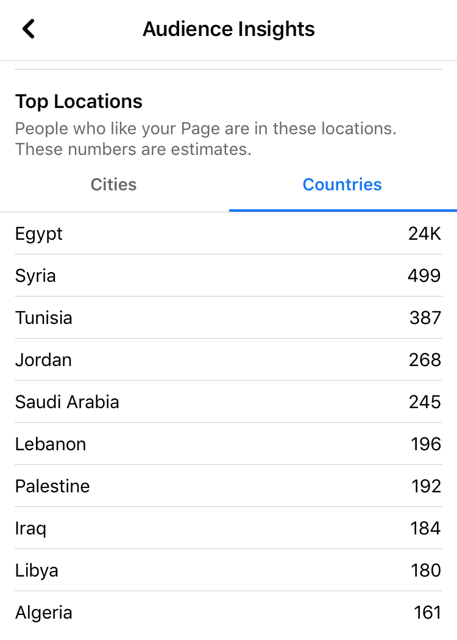The width and height of the screenshot is (457, 640).
Task: Tap the 387 value beside Tunisia
Action: click(x=425, y=318)
